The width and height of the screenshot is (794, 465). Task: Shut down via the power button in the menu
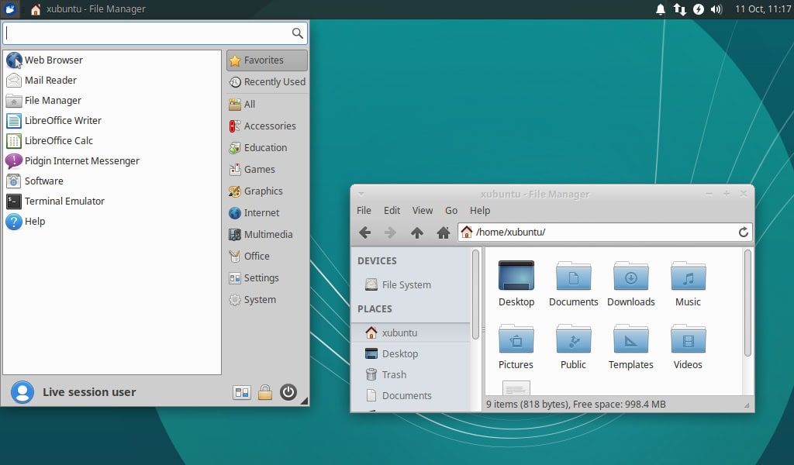pos(288,392)
